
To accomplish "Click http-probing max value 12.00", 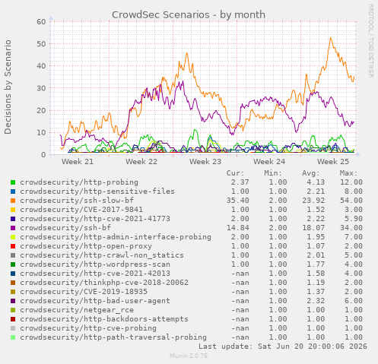I will (x=351, y=182).
